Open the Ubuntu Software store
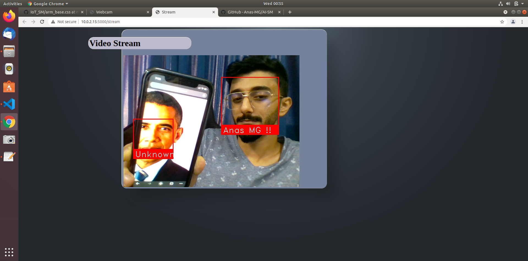The height and width of the screenshot is (261, 528). (9, 87)
